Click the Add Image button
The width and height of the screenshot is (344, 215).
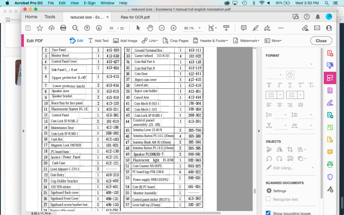(125, 40)
